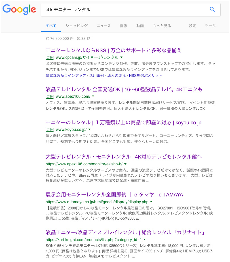
Task: Expand the dropdown arrow next to www.apex106.com/ ad URL
Action: [93, 96]
